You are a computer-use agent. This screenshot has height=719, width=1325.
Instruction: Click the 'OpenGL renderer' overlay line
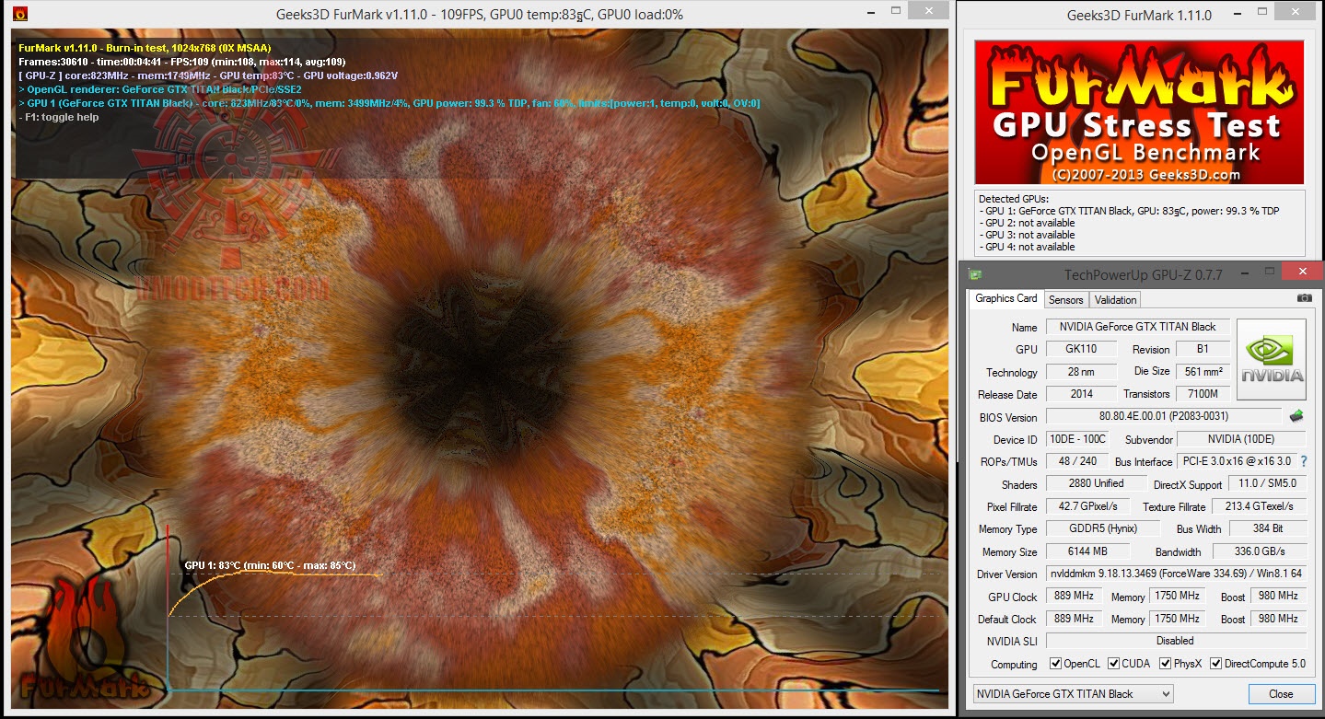click(x=160, y=89)
